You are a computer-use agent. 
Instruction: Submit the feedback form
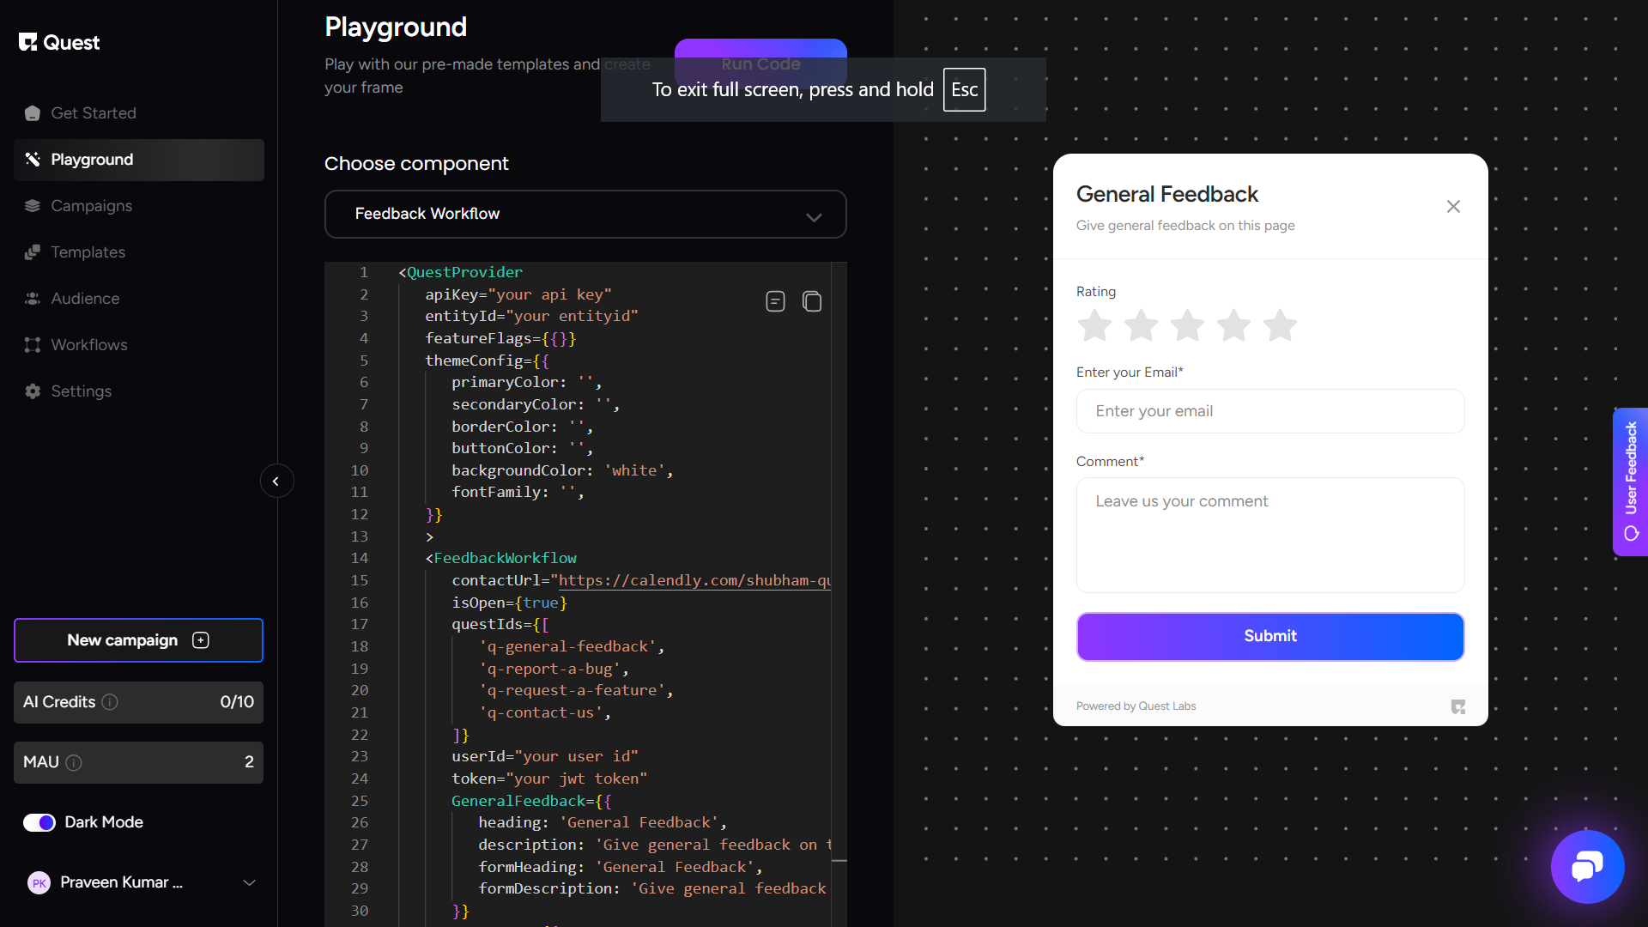[1270, 636]
